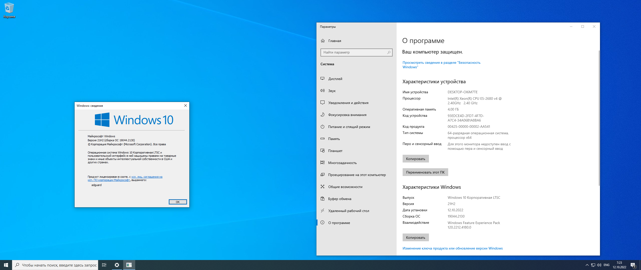Open the Microsoft license terms link
641x270 pixels.
tap(147, 177)
